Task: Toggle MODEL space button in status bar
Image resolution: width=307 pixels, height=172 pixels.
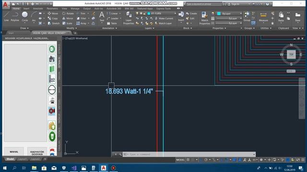Action: (180, 160)
